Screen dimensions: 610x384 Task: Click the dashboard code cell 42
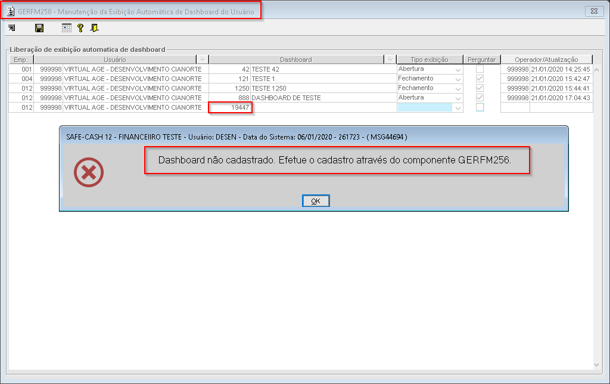point(230,69)
